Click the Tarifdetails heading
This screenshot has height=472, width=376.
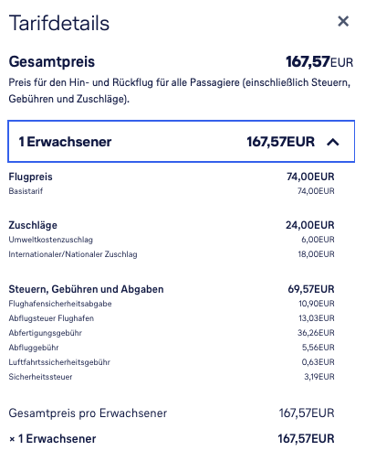click(59, 23)
